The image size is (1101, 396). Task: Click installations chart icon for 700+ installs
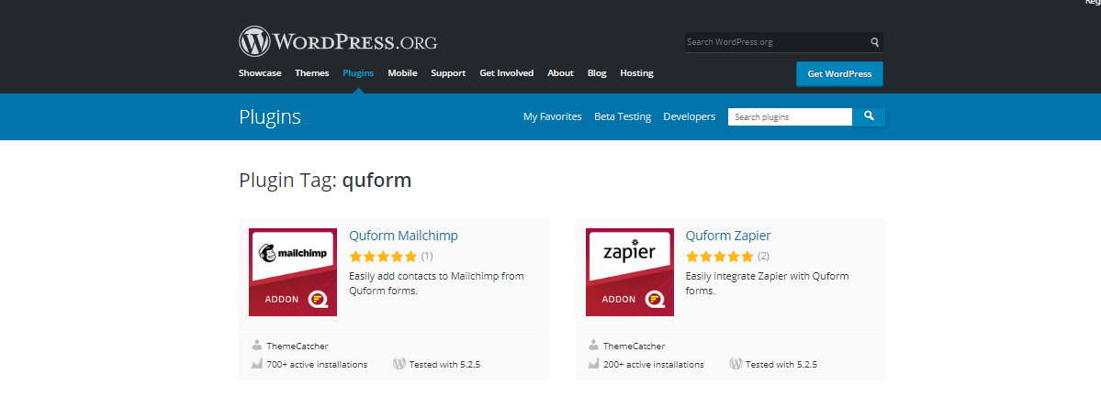(x=257, y=364)
